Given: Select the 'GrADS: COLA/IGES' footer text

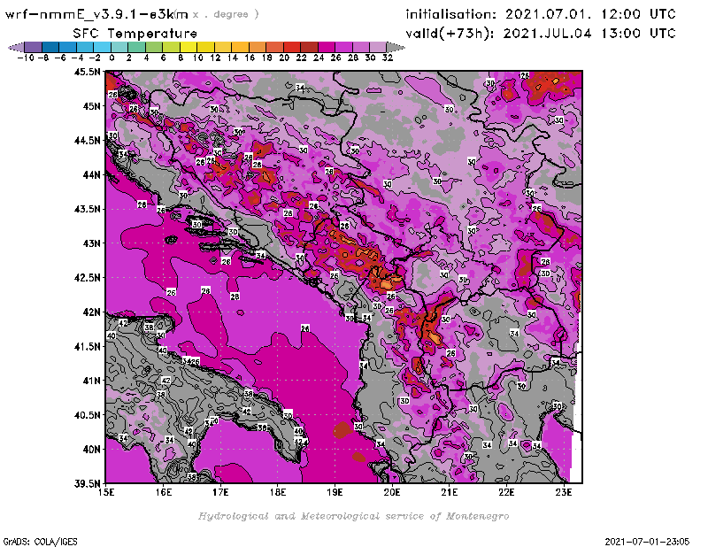Looking at the screenshot, I should [40, 542].
